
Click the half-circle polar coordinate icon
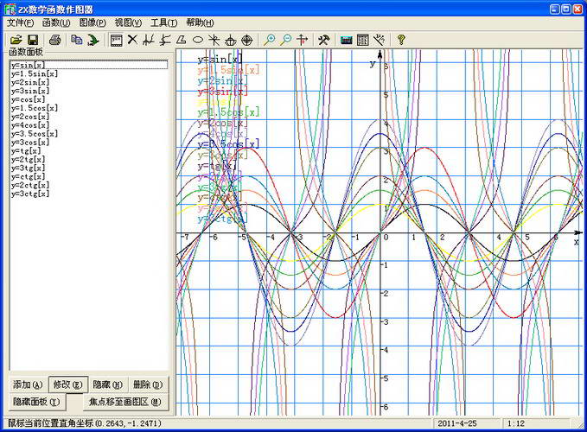point(230,40)
